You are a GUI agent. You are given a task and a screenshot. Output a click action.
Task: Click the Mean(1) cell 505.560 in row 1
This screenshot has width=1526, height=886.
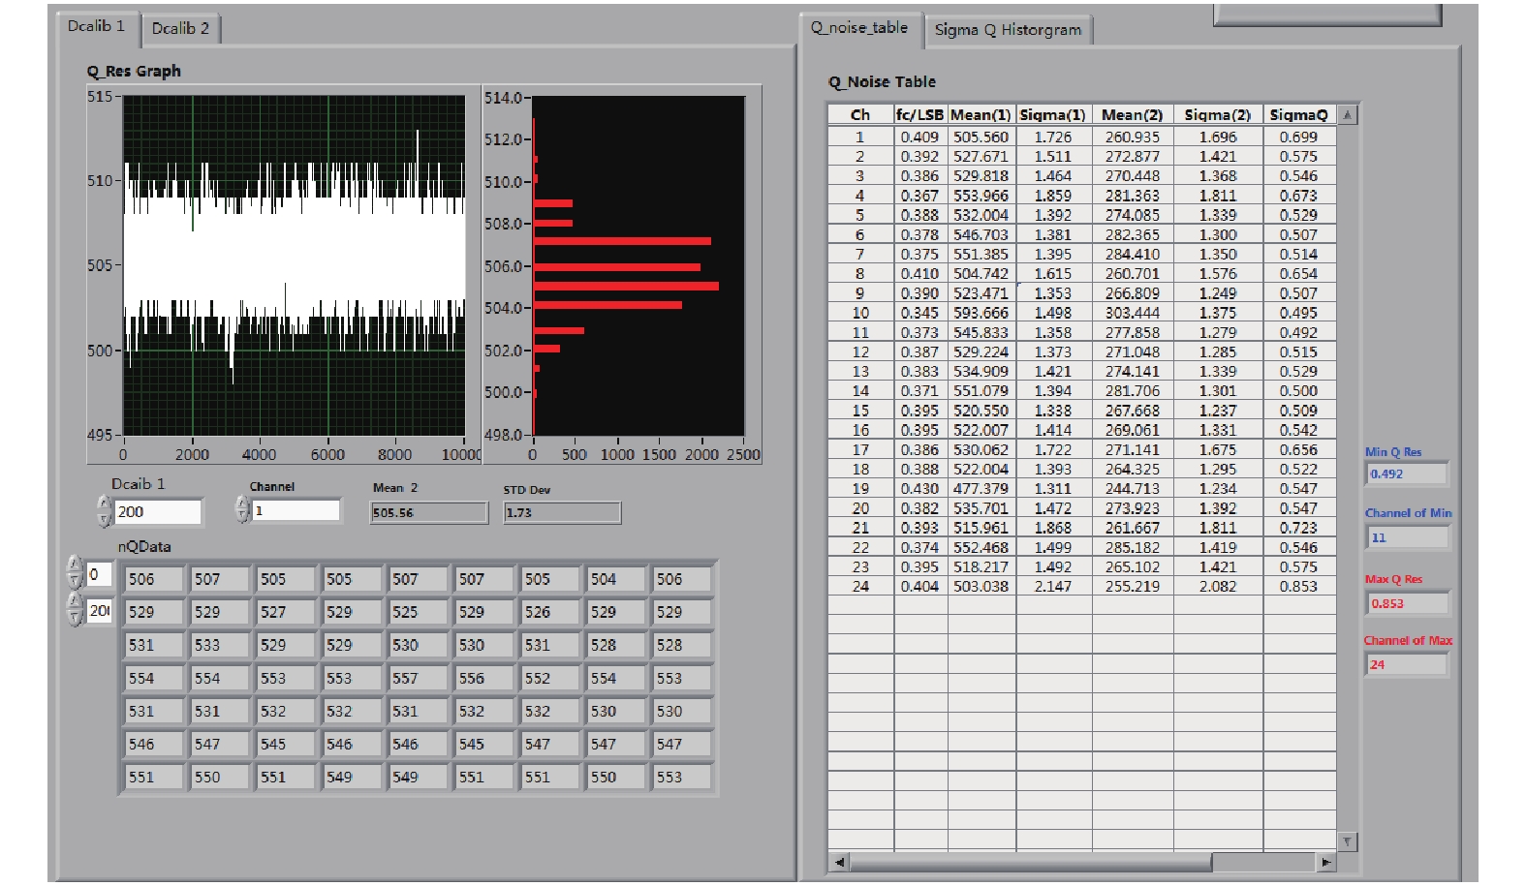tap(981, 137)
